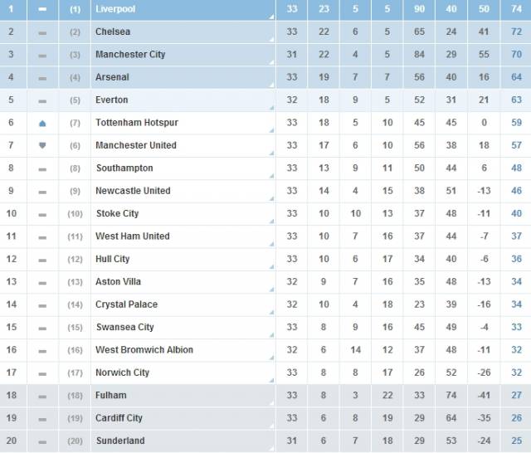The width and height of the screenshot is (531, 453).
Task: Click previous position (13) for Aston Villa
Action: [75, 282]
